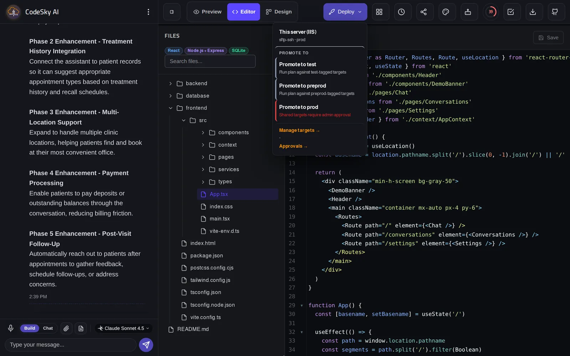The width and height of the screenshot is (570, 356).
Task: Switch to the Design tab
Action: point(279,12)
